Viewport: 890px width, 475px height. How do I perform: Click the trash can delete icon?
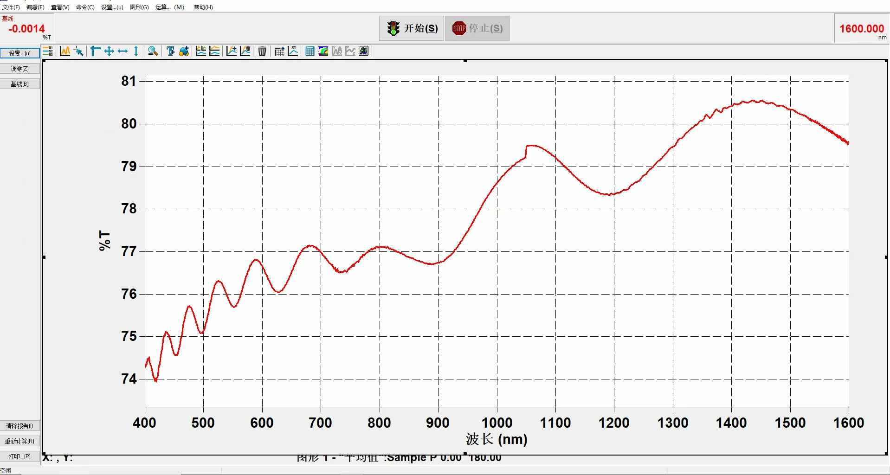(262, 51)
